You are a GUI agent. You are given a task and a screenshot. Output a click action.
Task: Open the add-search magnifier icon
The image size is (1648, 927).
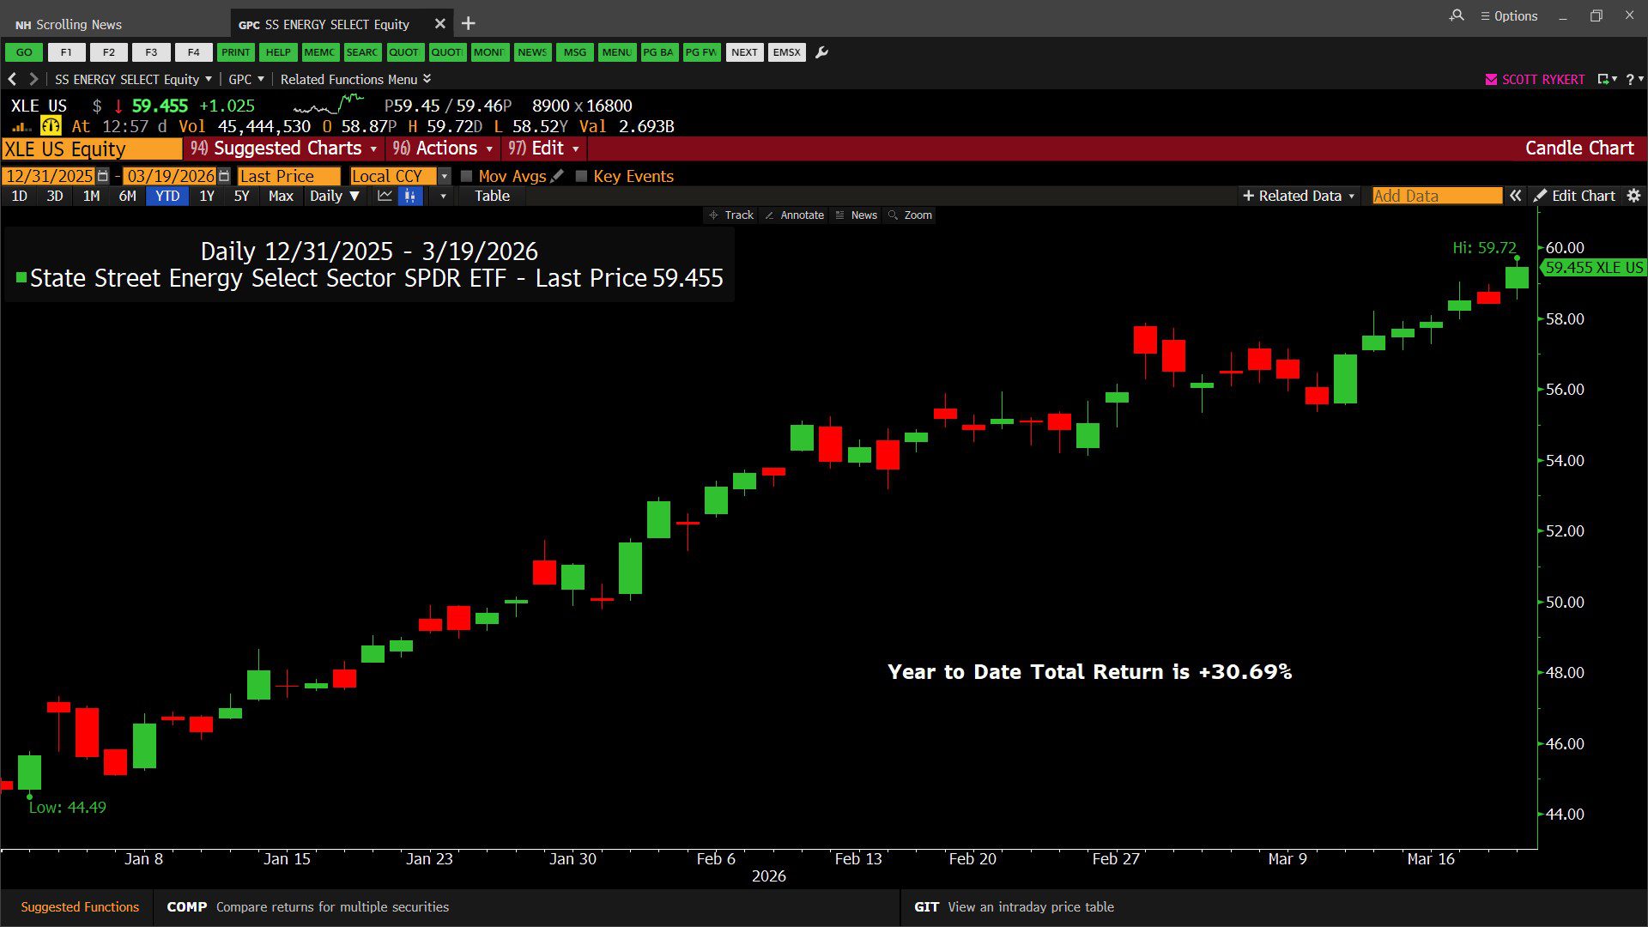[1457, 15]
